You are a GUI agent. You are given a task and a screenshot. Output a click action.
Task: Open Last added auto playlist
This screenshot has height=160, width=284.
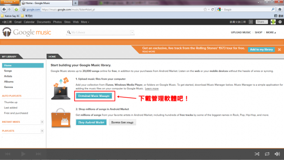pos(11,108)
